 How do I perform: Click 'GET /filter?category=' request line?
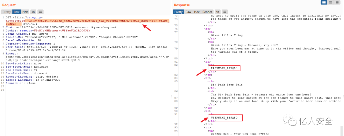pyautogui.click(x=24, y=17)
